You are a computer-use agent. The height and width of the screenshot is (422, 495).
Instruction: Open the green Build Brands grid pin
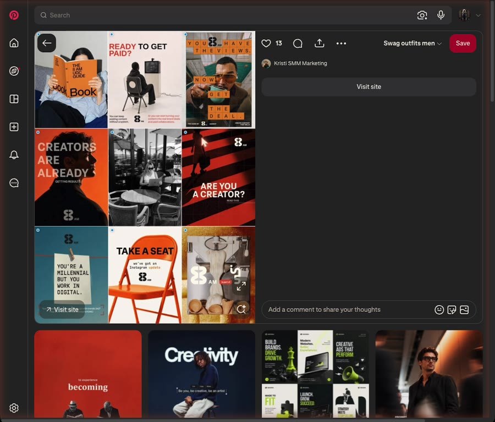click(x=315, y=374)
